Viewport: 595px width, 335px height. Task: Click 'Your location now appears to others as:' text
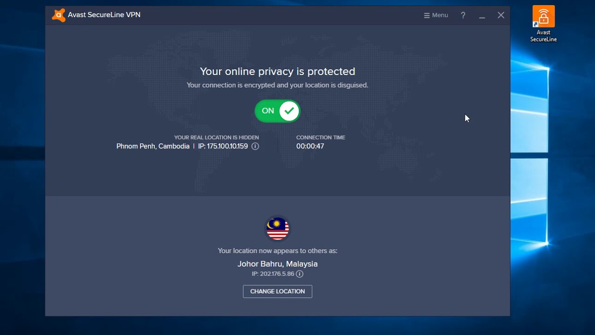278,251
